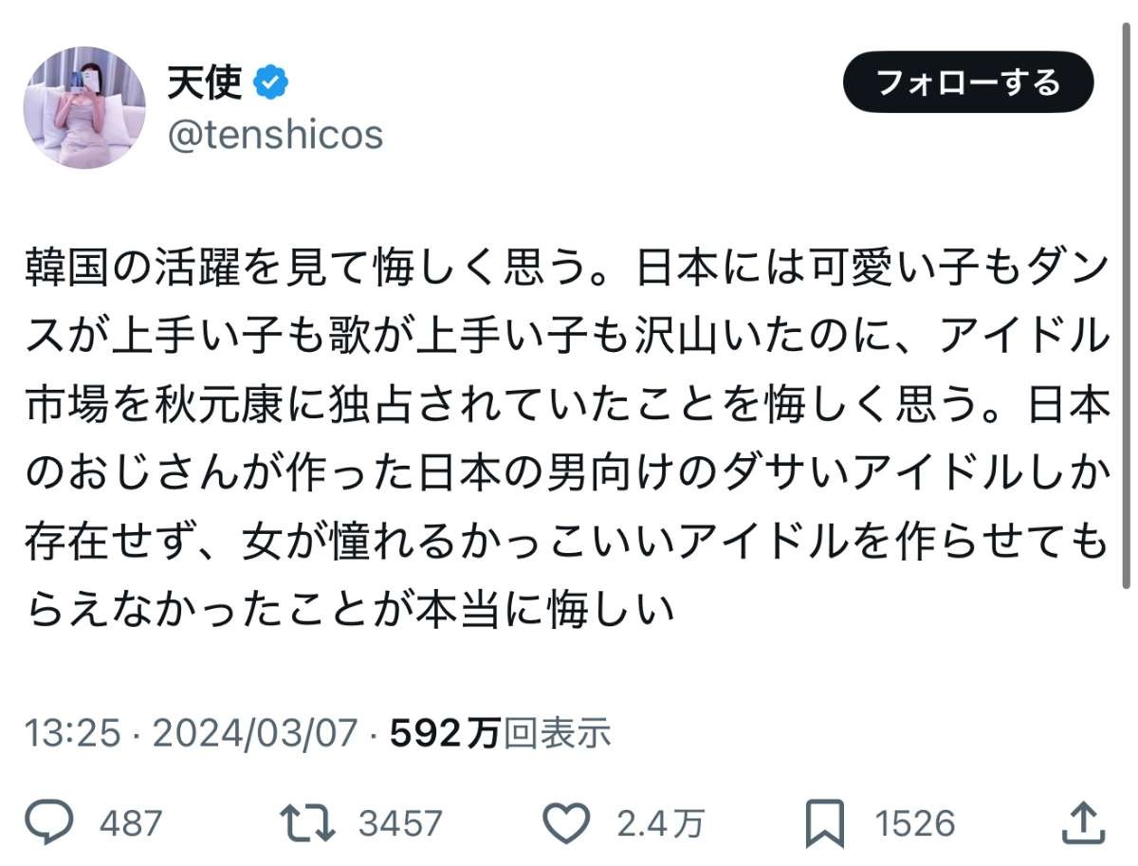This screenshot has width=1138, height=866.
Task: Click the display name 天使
Action: point(205,84)
